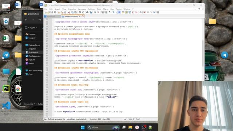This screenshot has height=131, width=233.
Task: Click the Stop Recording macro icon
Action: (148, 12)
